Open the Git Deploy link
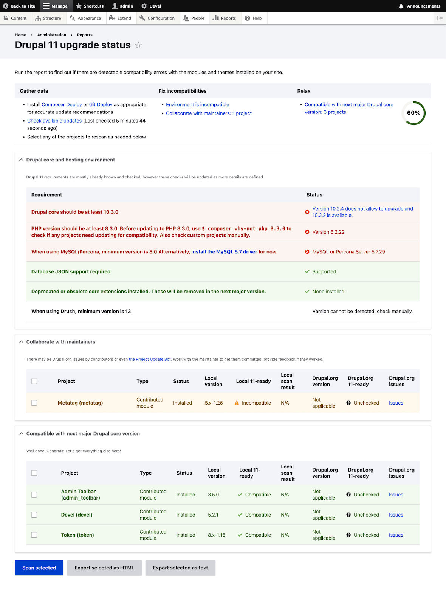 (x=101, y=105)
